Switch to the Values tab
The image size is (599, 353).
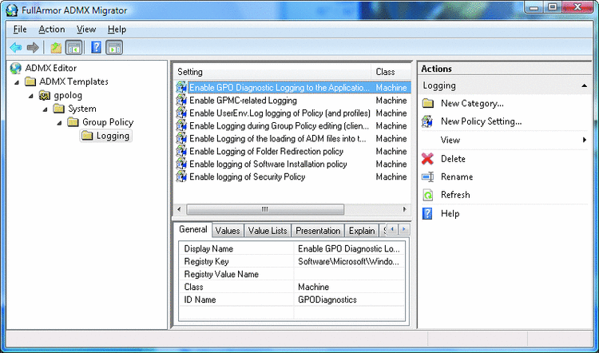[228, 231]
